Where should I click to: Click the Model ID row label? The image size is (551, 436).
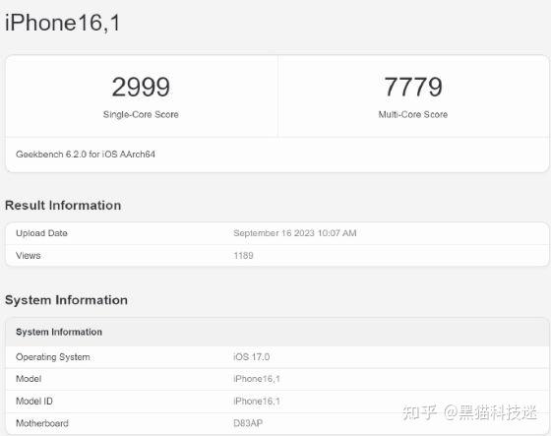pos(34,402)
